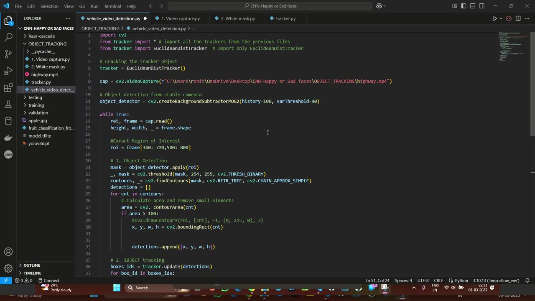Switch to the tracker.py tab
Viewport: 535px width, 301px height.
285,18
